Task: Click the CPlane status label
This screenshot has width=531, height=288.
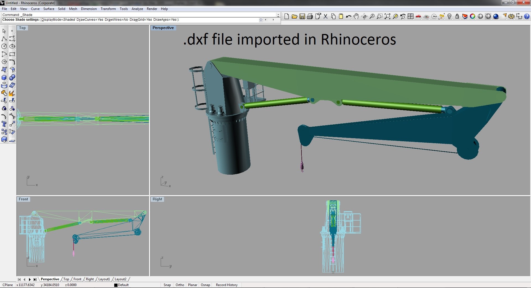Action: (x=8, y=285)
